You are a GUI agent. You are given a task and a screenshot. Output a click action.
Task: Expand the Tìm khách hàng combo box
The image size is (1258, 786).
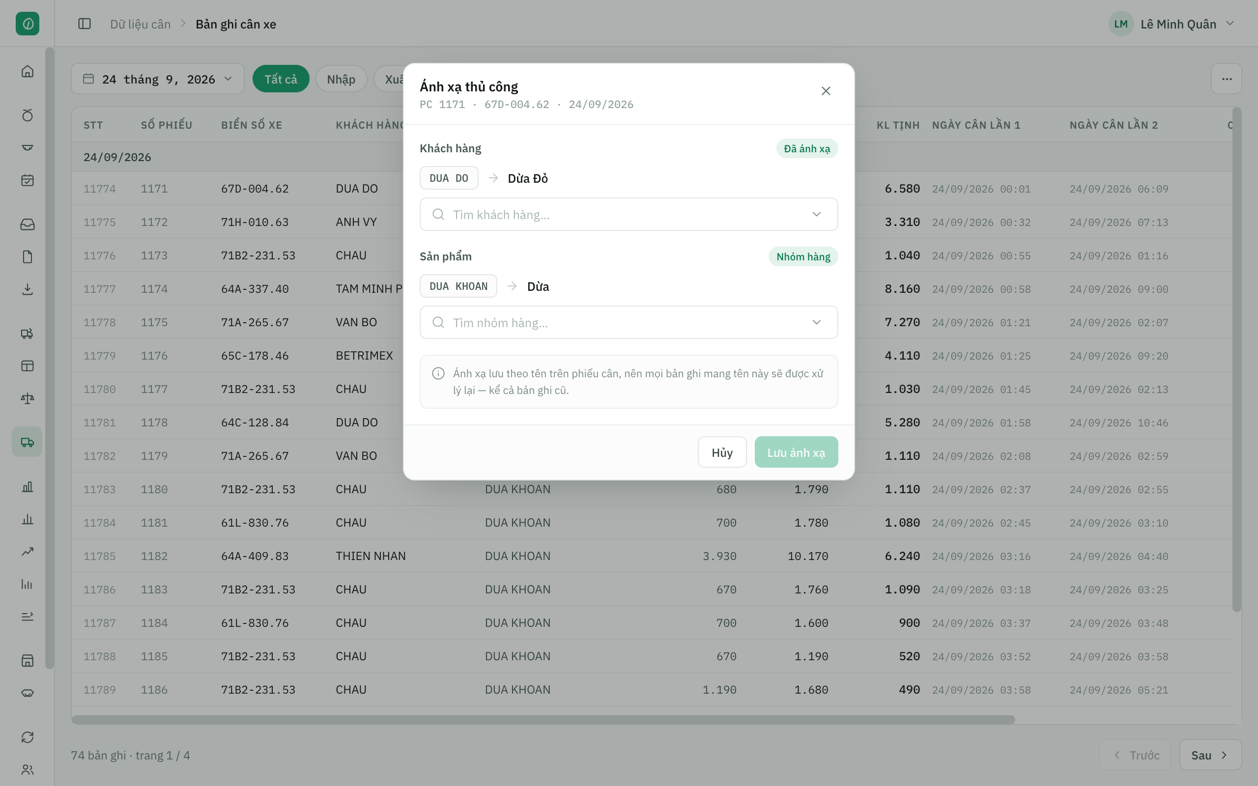pos(629,214)
